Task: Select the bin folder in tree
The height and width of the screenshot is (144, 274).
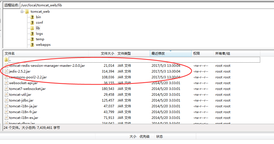Action: (38, 17)
